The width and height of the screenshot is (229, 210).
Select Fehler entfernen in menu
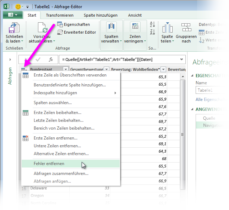click(x=71, y=164)
